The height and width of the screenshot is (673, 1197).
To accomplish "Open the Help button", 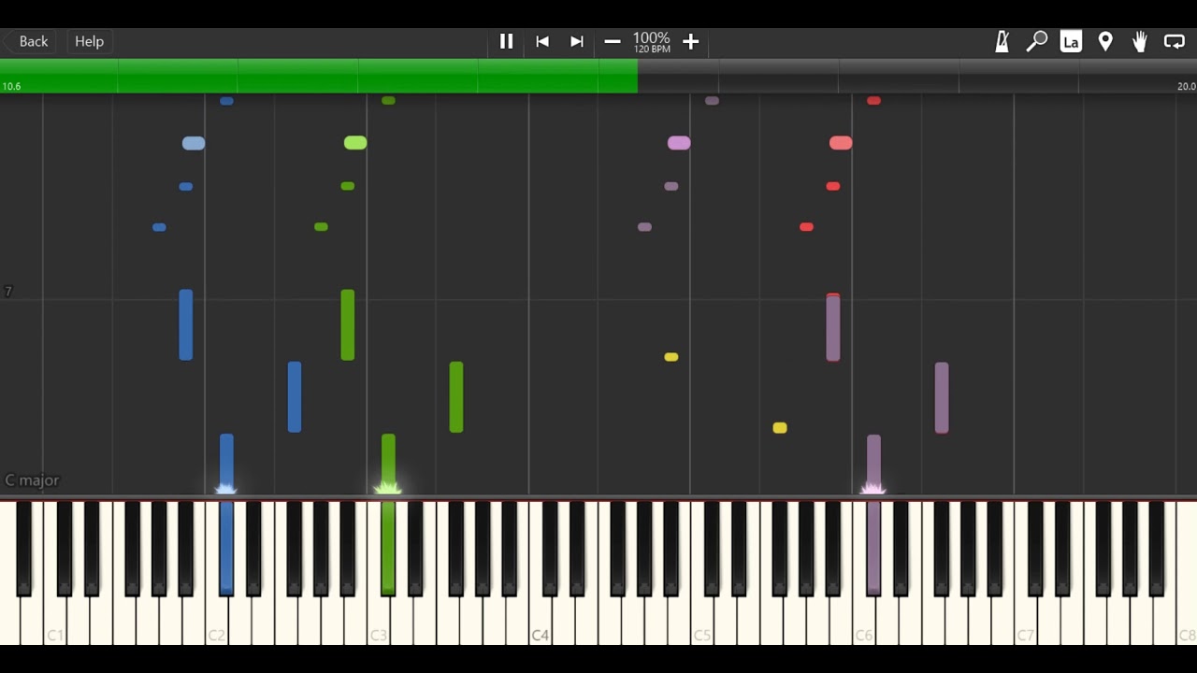I will 90,41.
